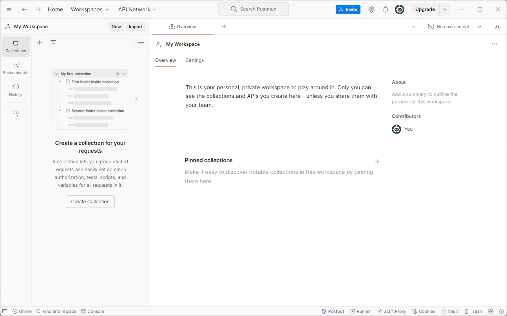Switch to the Settings sub-tab
Viewport: 507px width, 316px height.
click(195, 60)
